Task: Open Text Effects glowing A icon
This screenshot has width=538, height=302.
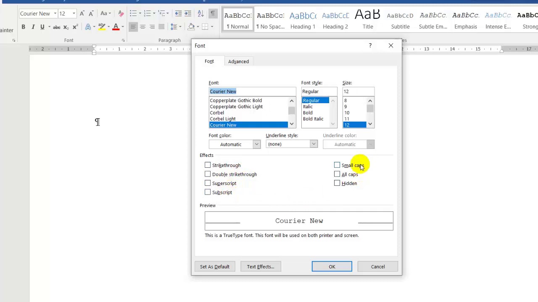Action: coord(88,27)
